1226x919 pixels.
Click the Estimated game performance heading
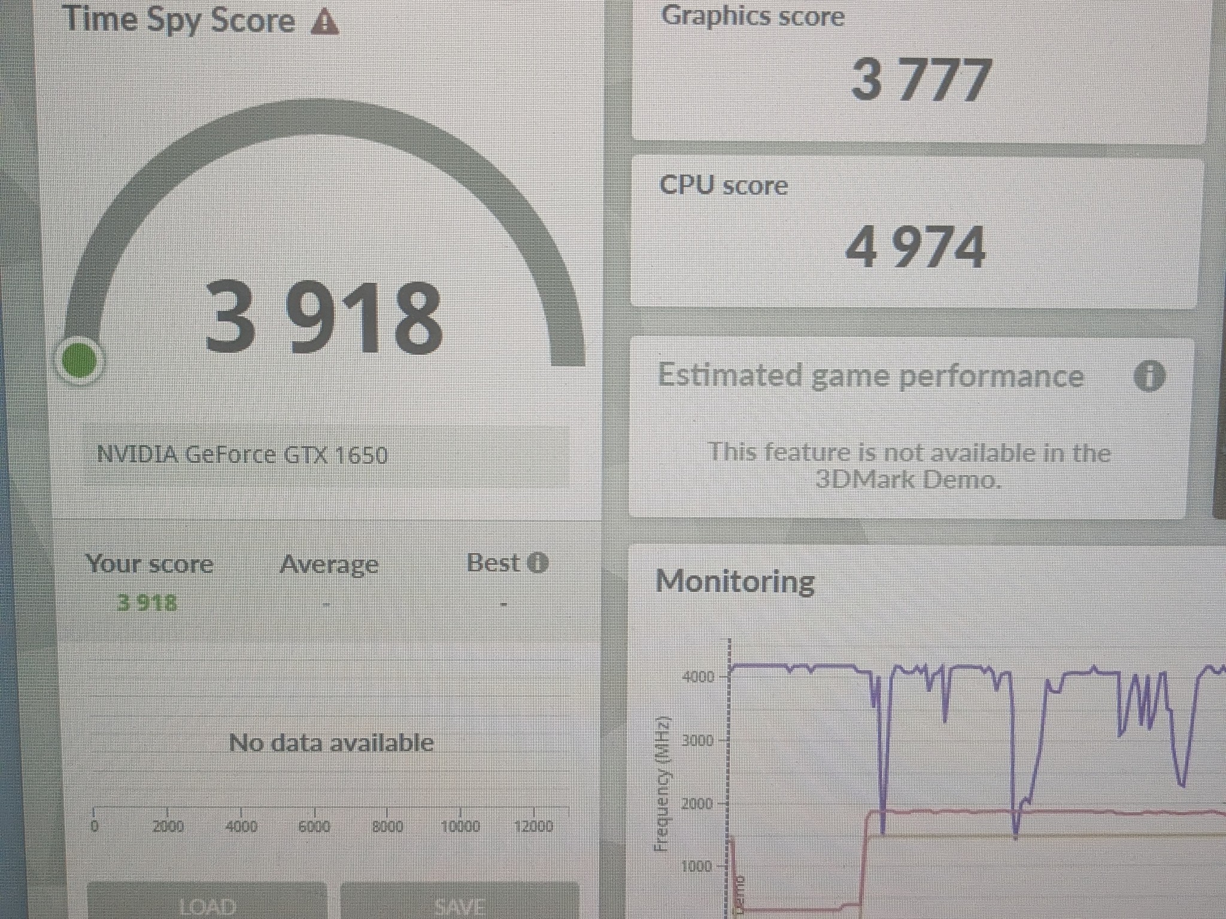(871, 376)
